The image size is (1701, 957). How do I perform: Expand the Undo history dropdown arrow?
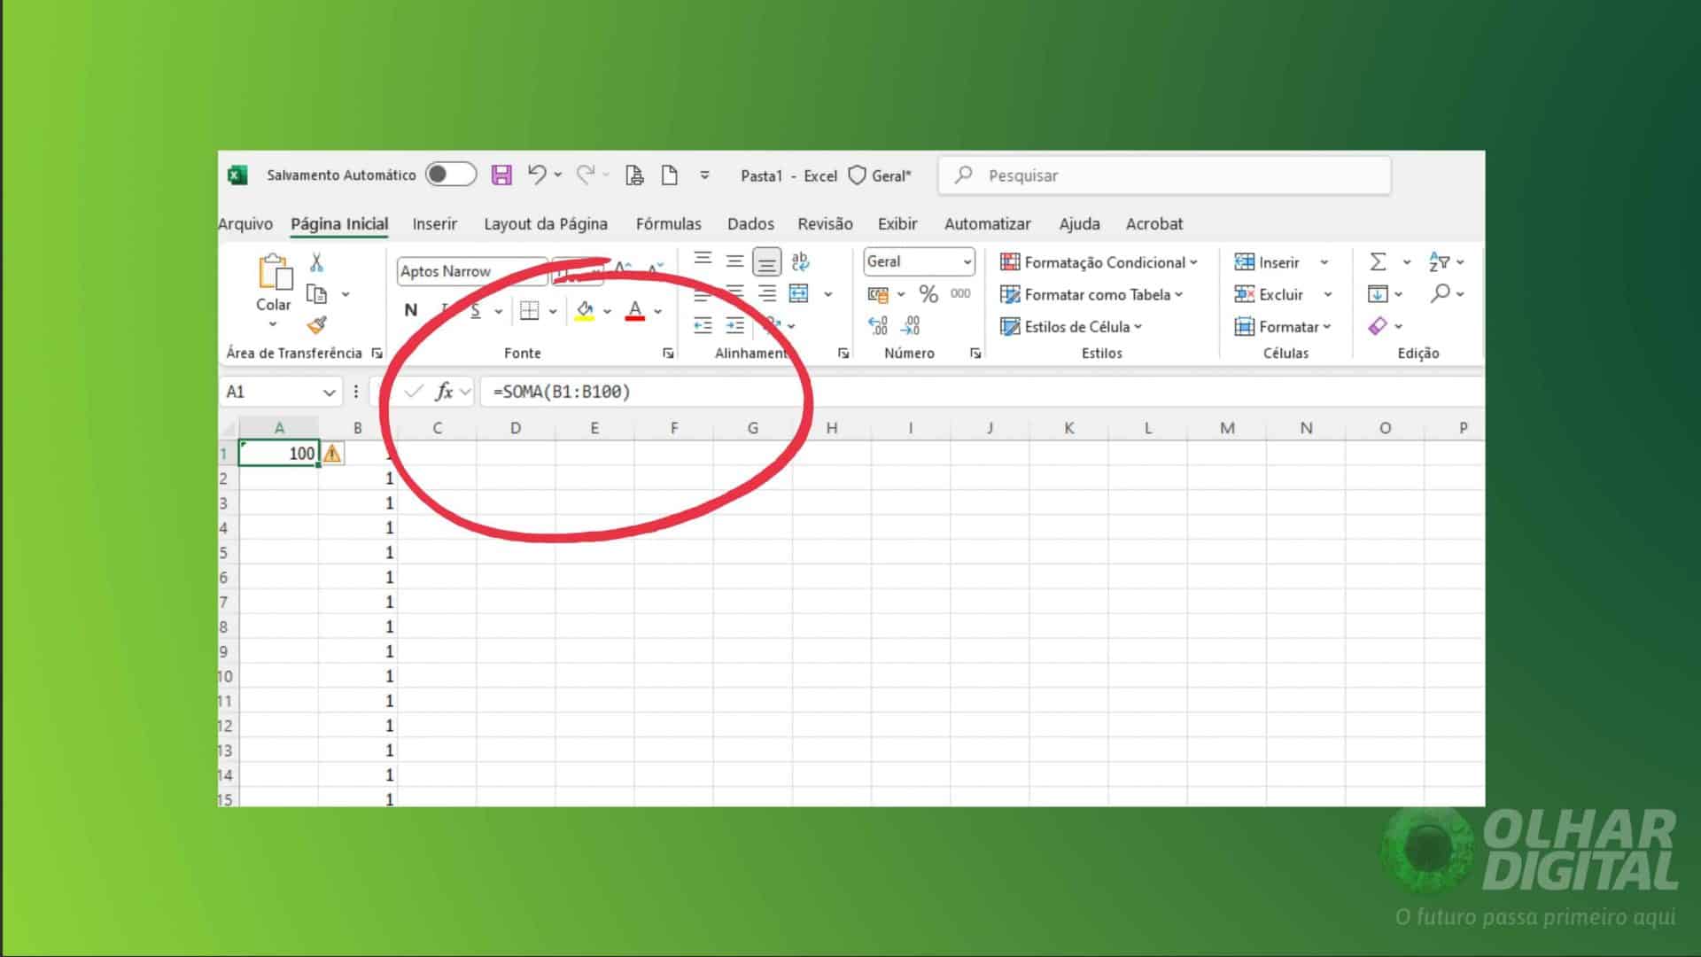[557, 175]
